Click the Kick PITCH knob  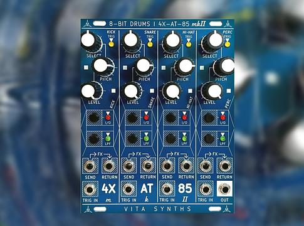tap(103, 67)
